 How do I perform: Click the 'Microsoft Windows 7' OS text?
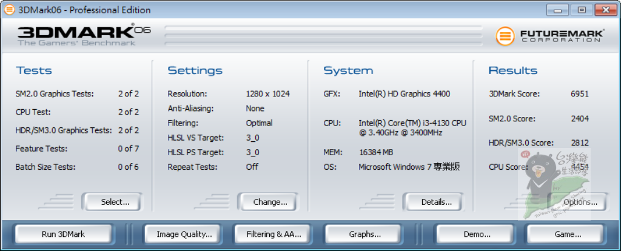pos(395,167)
